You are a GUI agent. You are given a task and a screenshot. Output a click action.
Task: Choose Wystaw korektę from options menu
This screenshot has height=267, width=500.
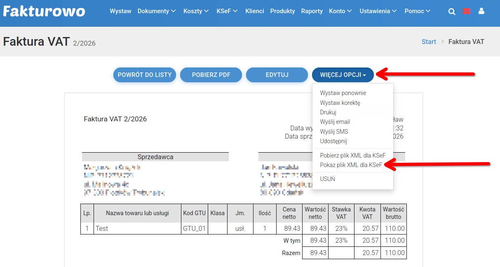(x=340, y=103)
